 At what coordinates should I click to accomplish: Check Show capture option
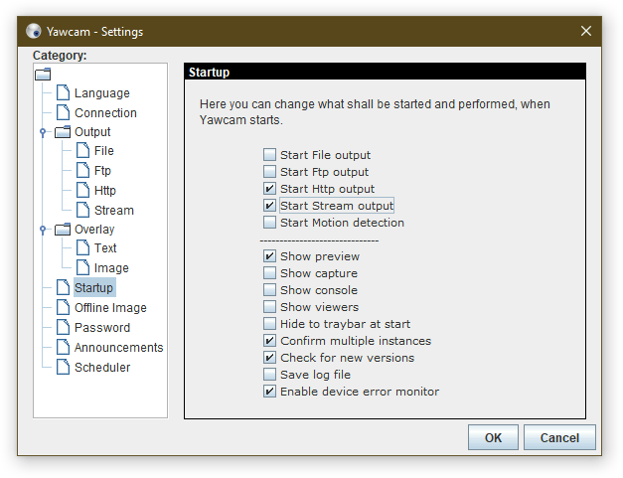click(269, 273)
